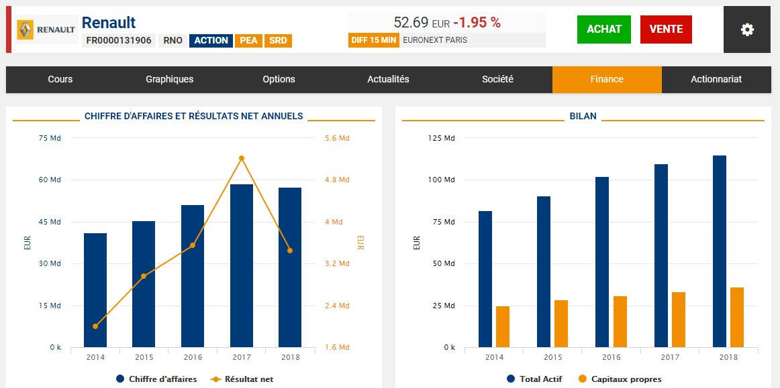The height and width of the screenshot is (388, 780).
Task: Open the Actionnariat tab
Action: 716,80
